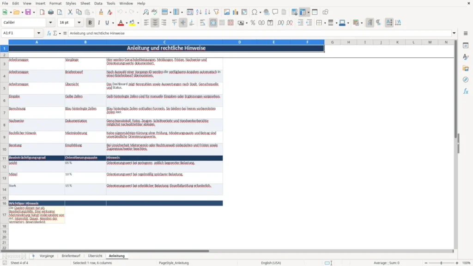Toggle Center Vertically alignment
Screen dimensions: 473x266
pyautogui.click(x=183, y=23)
